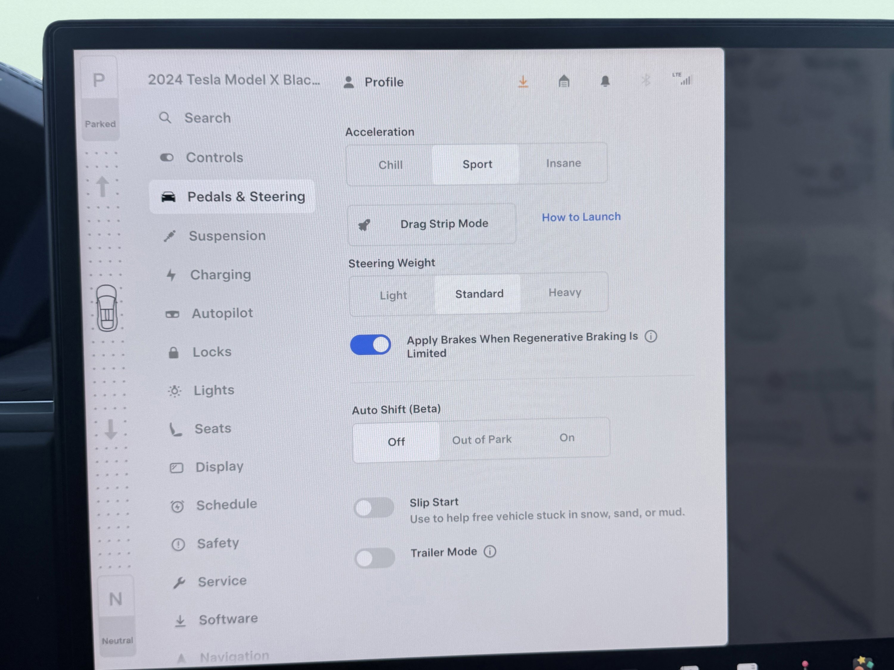Open the How to Launch link
This screenshot has width=894, height=670.
[581, 217]
